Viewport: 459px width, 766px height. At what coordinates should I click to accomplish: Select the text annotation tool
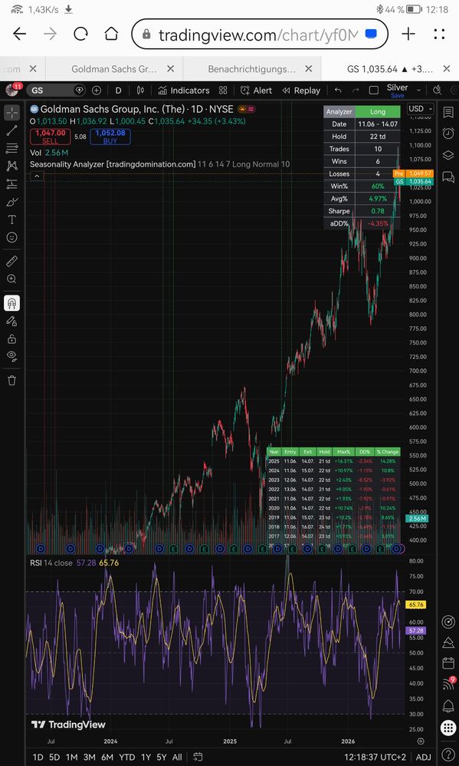tap(11, 220)
